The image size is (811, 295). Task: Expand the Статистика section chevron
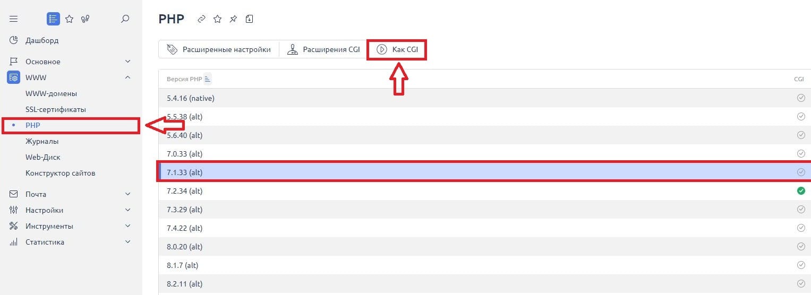(x=127, y=242)
